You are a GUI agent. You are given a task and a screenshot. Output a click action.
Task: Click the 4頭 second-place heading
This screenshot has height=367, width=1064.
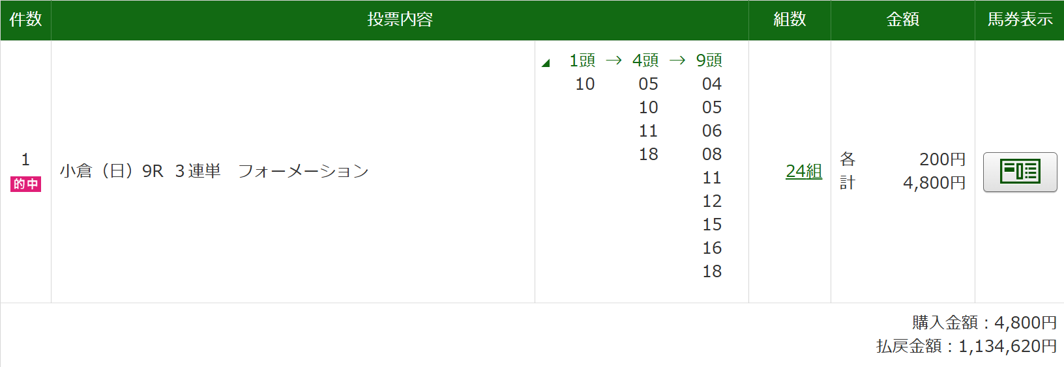pyautogui.click(x=645, y=61)
